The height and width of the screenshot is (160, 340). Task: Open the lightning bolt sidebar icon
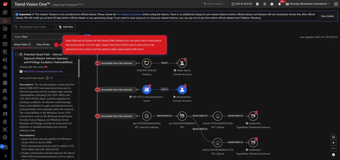tap(5, 52)
